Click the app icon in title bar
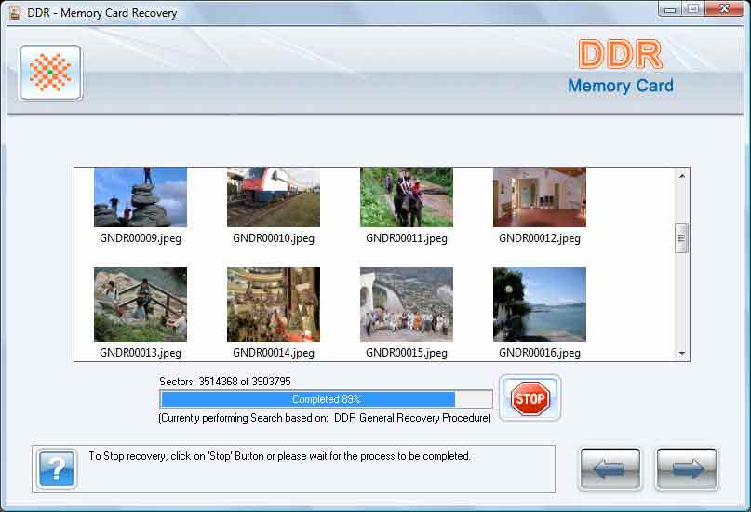This screenshot has height=512, width=751. coord(14,13)
